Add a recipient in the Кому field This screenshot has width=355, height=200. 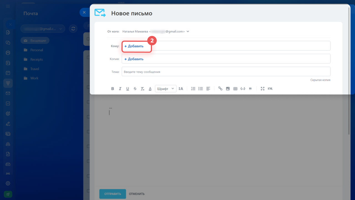(134, 46)
